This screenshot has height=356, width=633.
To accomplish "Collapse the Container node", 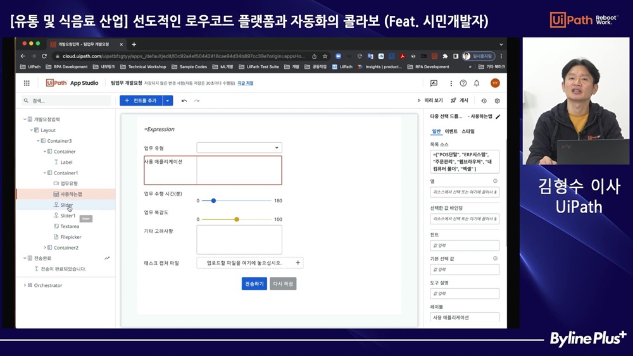I will pyautogui.click(x=45, y=152).
